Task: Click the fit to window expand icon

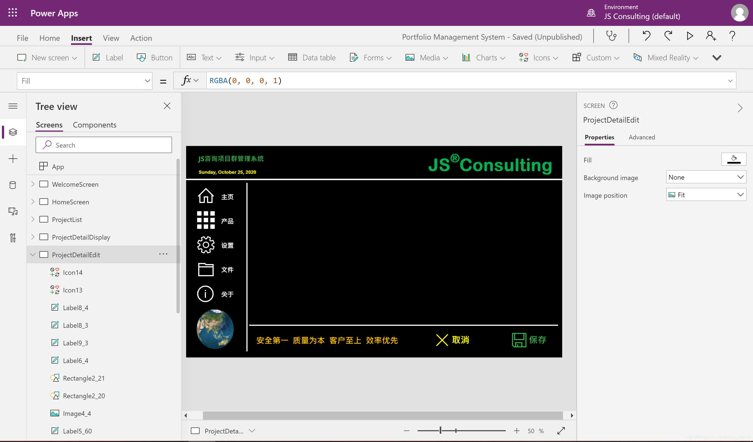Action: tap(561, 431)
